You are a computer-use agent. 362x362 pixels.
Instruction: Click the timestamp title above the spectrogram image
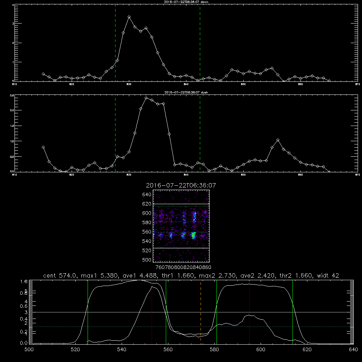click(181, 185)
